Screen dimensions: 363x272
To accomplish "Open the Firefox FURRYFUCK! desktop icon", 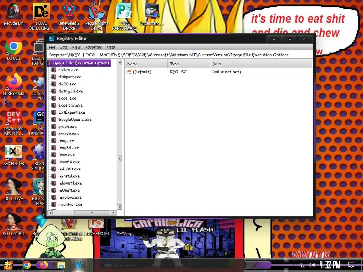I will click(14, 84).
